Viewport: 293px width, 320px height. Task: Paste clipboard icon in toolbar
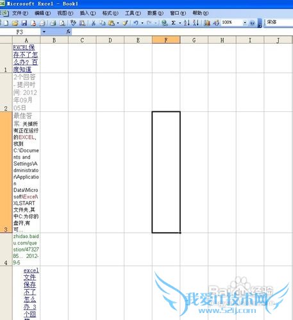point(112,22)
